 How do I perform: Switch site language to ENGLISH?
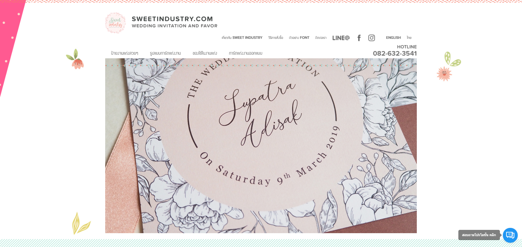(x=393, y=38)
